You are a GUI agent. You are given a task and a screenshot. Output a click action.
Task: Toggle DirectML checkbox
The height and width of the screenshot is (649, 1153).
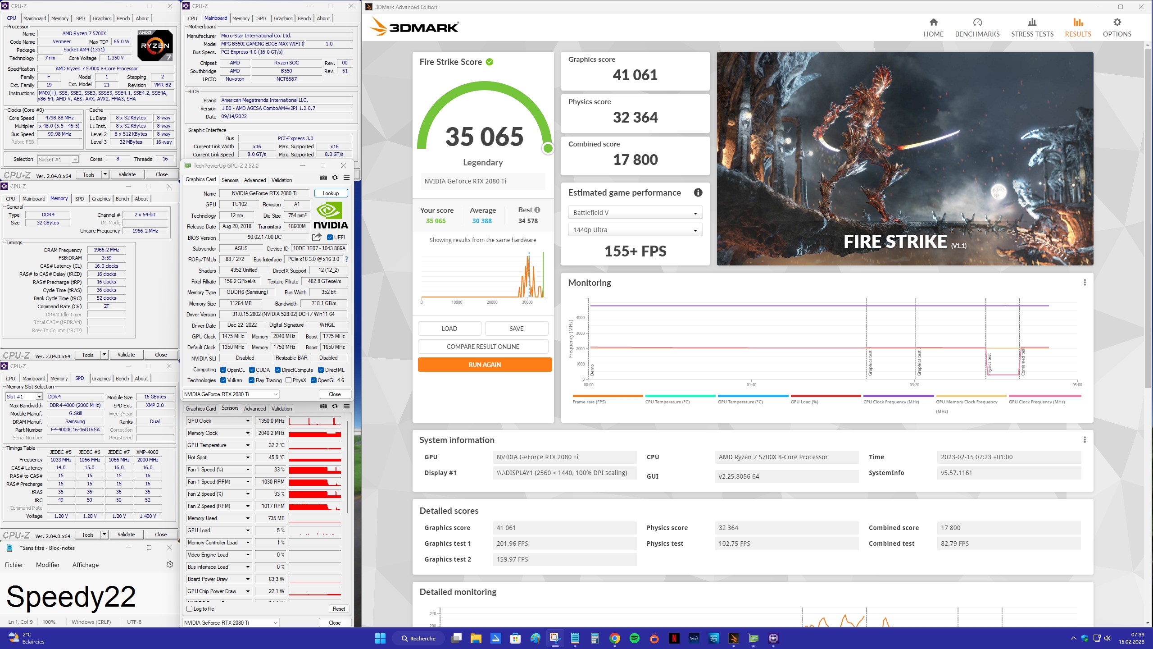321,370
